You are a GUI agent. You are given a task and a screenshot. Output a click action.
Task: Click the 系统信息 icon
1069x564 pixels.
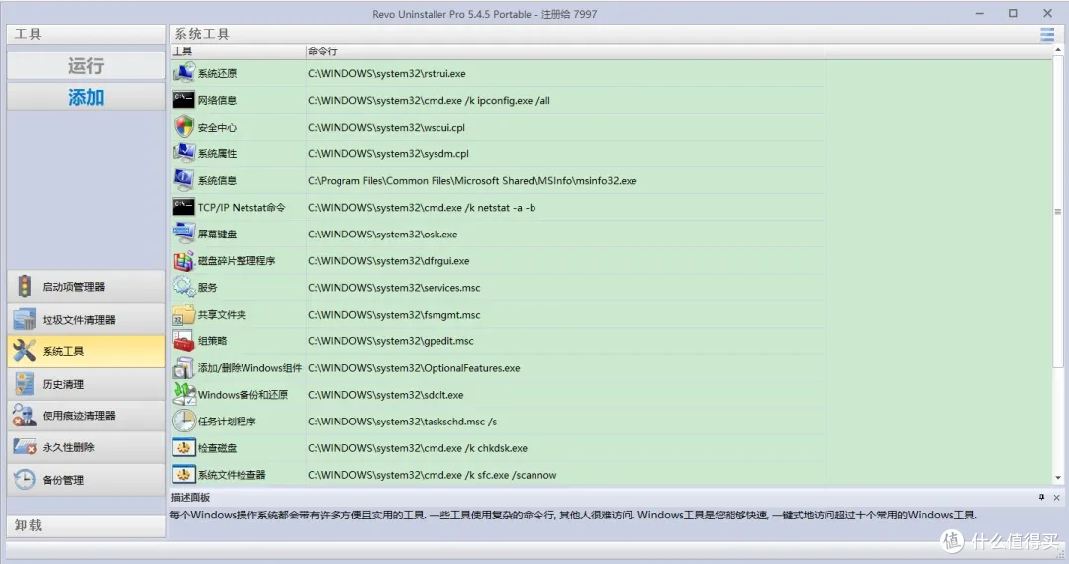click(183, 180)
